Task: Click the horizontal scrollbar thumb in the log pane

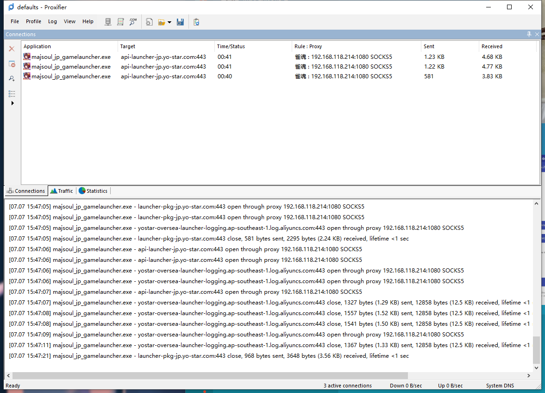Action: click(x=210, y=375)
